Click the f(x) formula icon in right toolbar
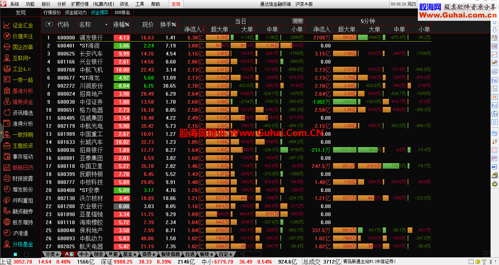The image size is (499, 265). click(x=495, y=114)
